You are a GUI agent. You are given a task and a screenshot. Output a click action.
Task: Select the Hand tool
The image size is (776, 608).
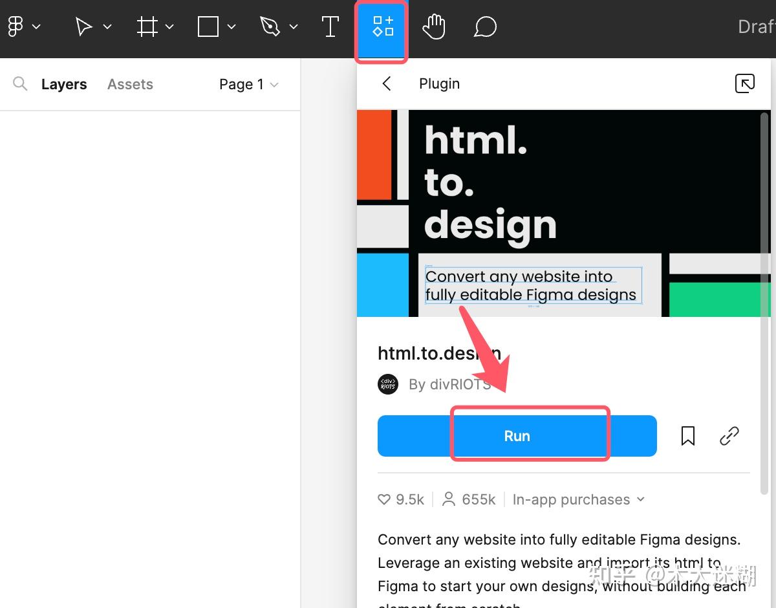(x=434, y=27)
